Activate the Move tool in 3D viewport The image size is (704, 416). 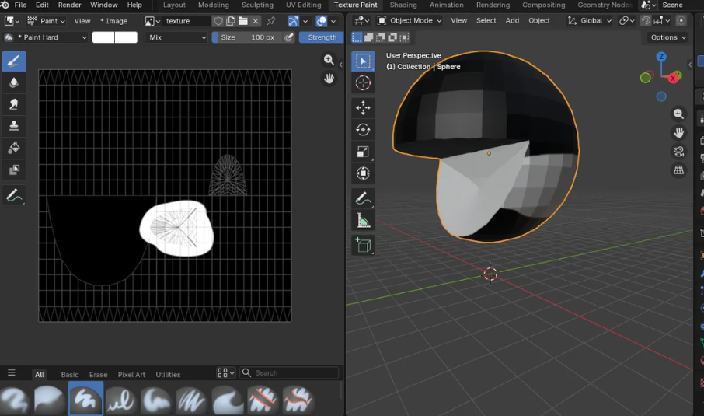(x=363, y=107)
